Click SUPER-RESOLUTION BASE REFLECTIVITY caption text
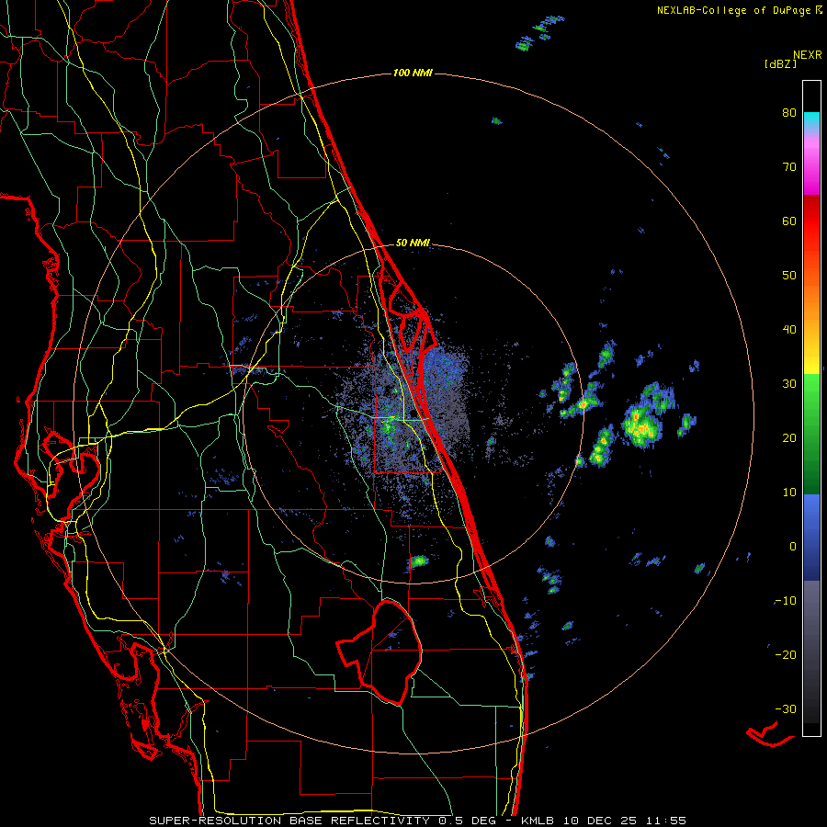This screenshot has height=827, width=827. tap(289, 821)
